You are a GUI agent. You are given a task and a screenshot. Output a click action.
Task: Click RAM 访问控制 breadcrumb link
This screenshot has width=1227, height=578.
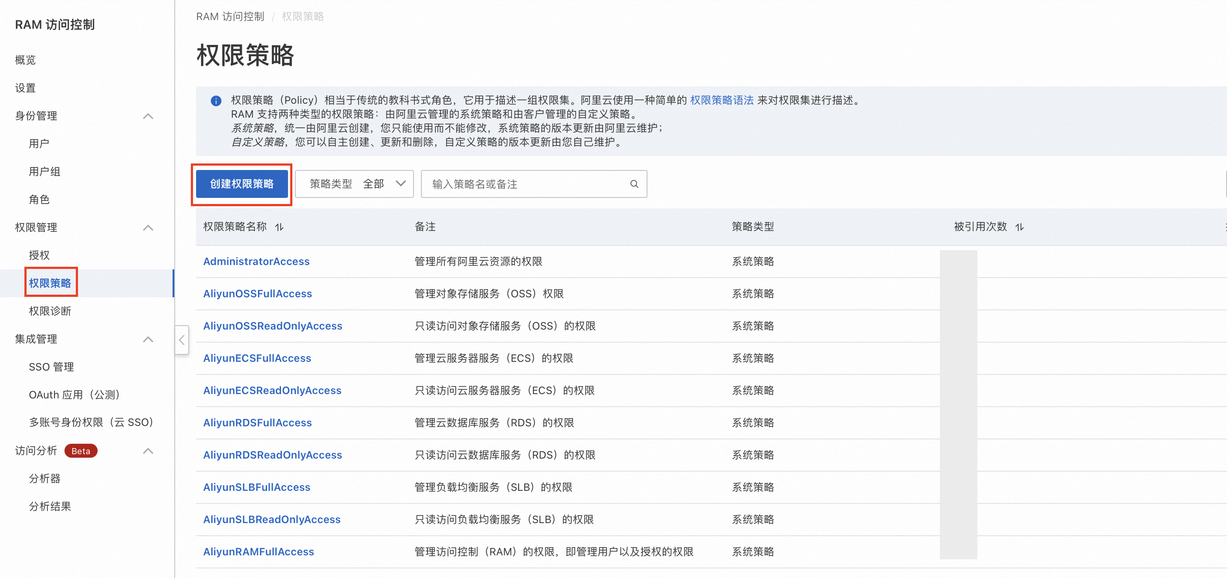[x=230, y=17]
